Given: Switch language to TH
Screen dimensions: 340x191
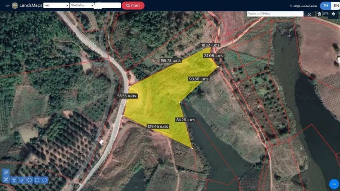Looking at the screenshot, I should coord(325,5).
